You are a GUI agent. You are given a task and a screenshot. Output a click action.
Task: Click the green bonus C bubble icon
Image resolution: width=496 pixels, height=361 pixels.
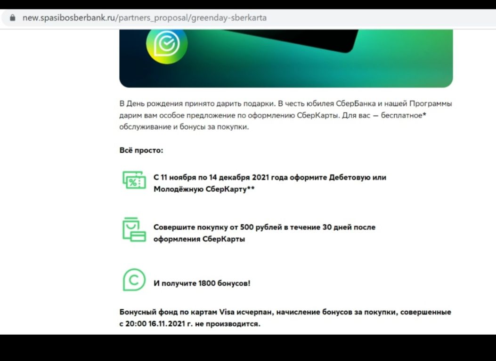click(x=134, y=280)
